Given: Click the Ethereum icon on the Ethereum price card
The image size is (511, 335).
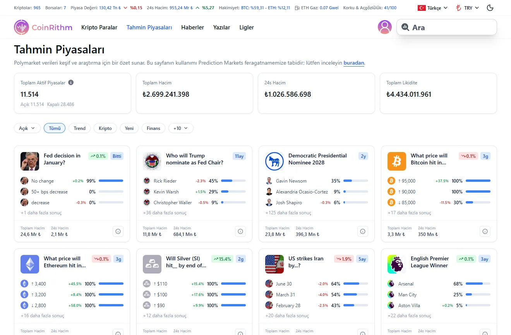Looking at the screenshot, I should click(x=30, y=264).
